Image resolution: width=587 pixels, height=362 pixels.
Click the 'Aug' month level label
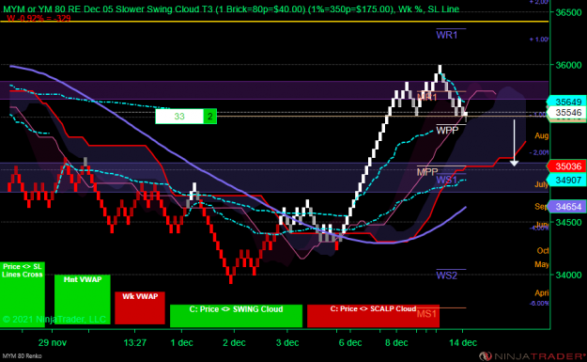click(542, 135)
